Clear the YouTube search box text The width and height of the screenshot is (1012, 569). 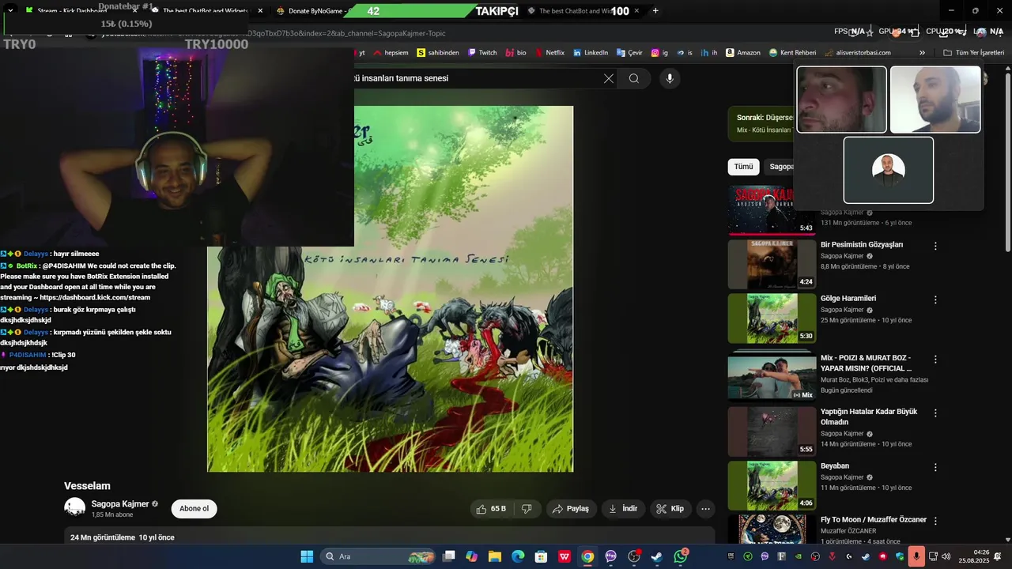[x=608, y=78]
